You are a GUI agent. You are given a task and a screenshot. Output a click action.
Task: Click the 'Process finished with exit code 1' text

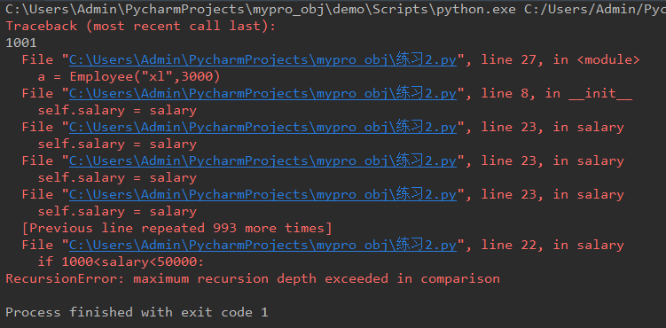click(137, 312)
